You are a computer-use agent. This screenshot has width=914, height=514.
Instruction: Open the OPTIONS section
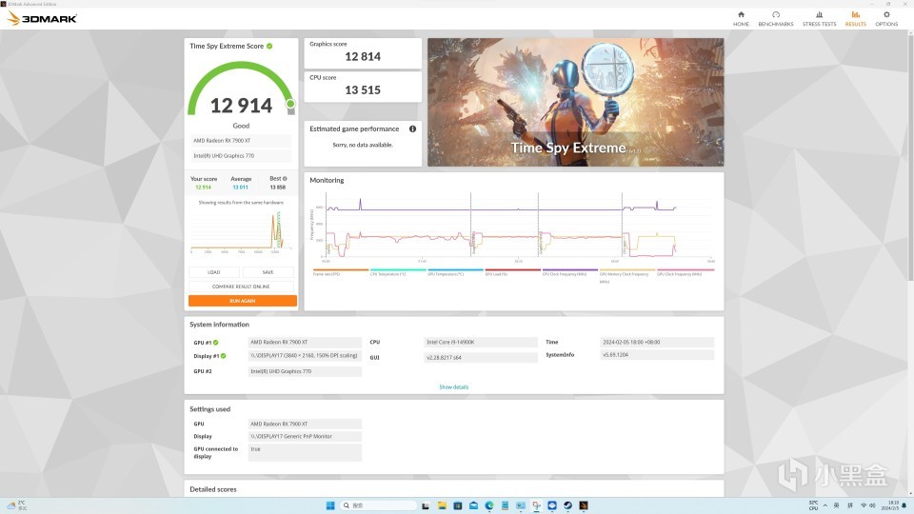(x=886, y=19)
